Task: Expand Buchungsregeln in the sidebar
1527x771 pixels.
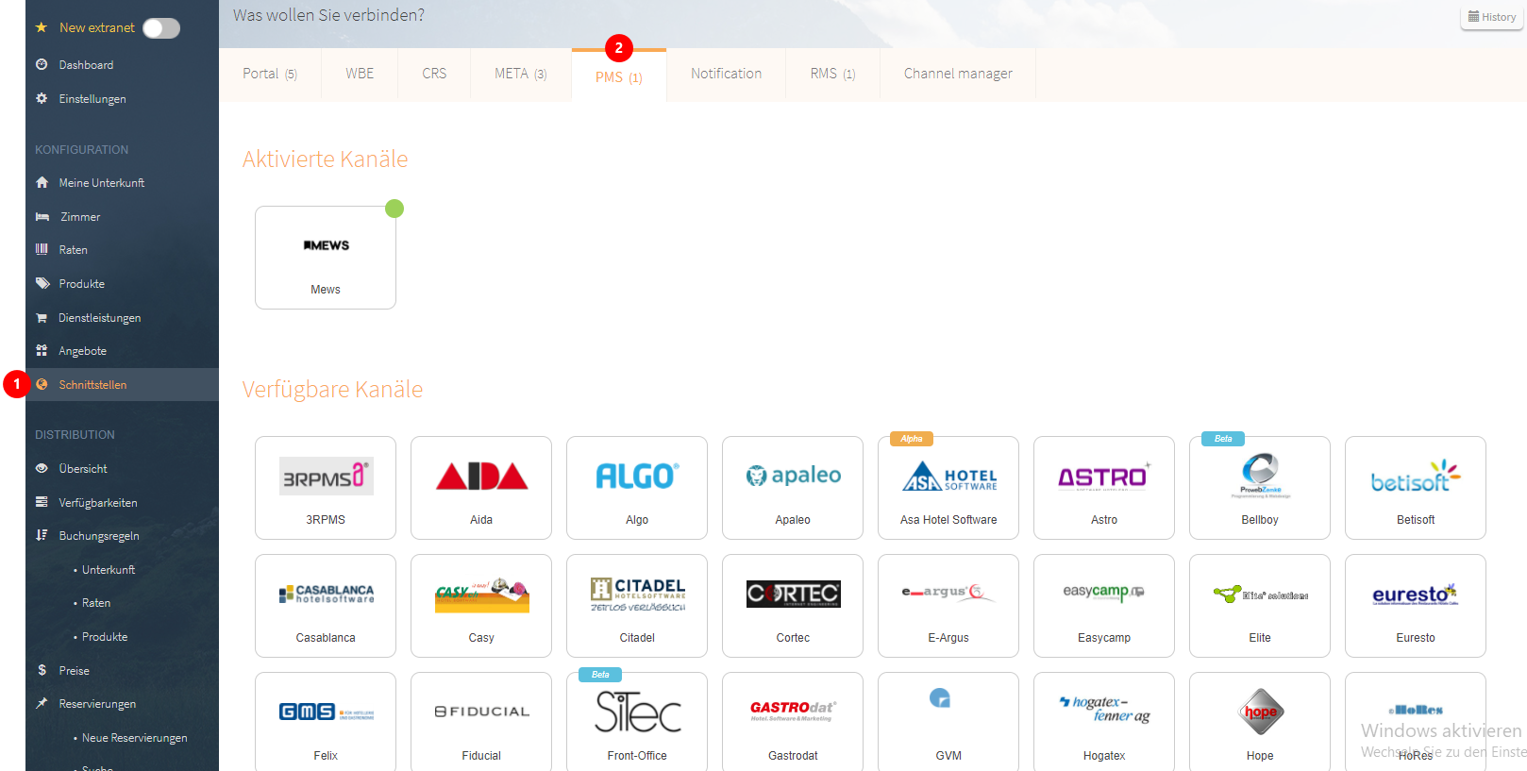Action: [x=98, y=536]
